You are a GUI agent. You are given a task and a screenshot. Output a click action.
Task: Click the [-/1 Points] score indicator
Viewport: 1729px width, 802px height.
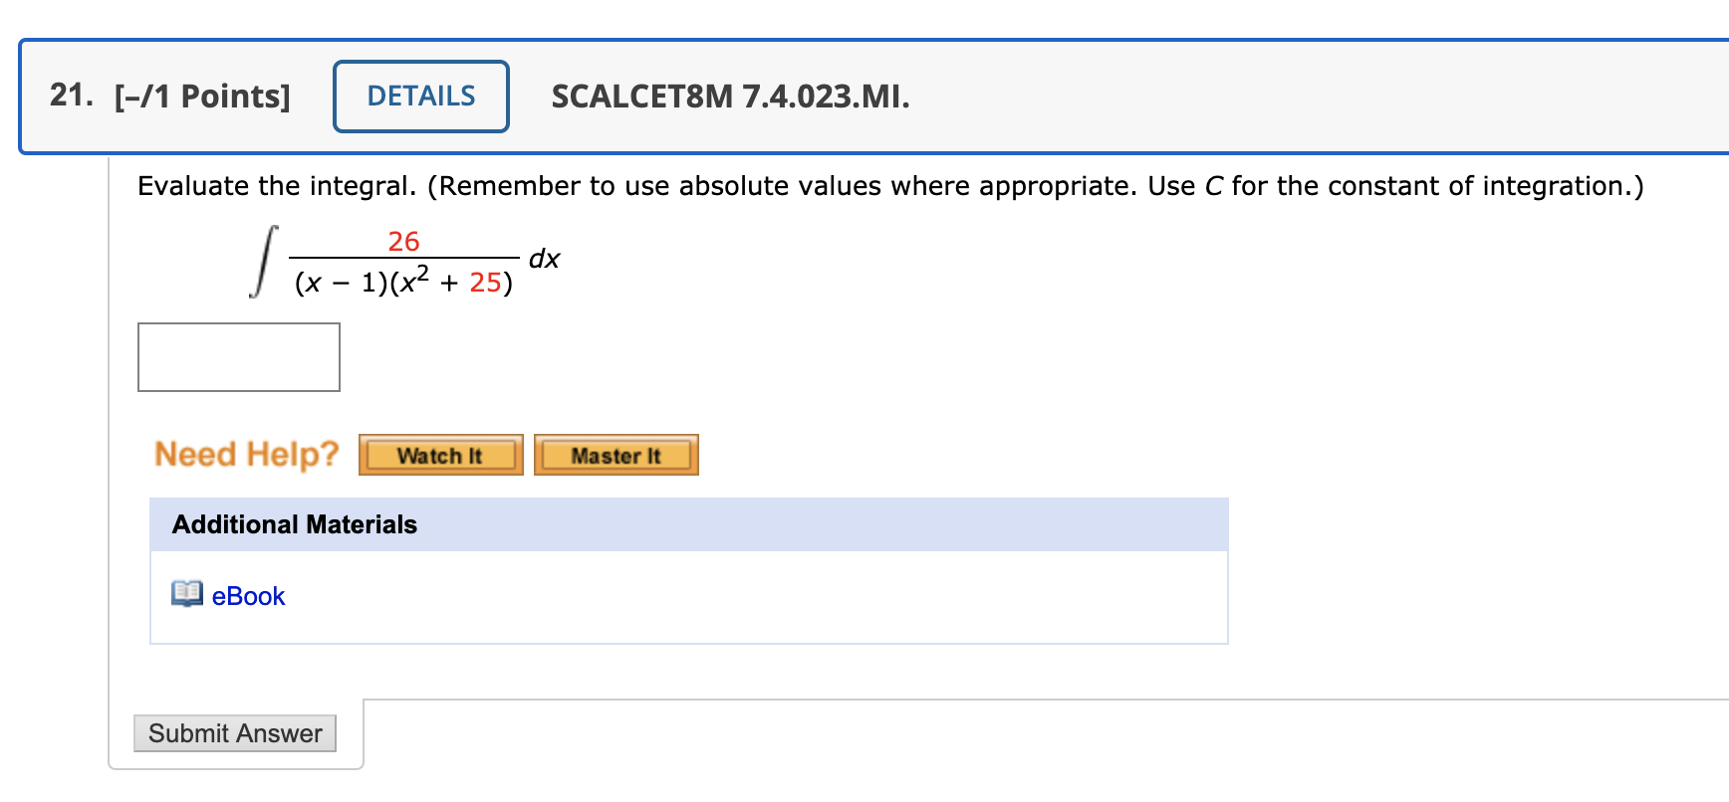pos(201,96)
